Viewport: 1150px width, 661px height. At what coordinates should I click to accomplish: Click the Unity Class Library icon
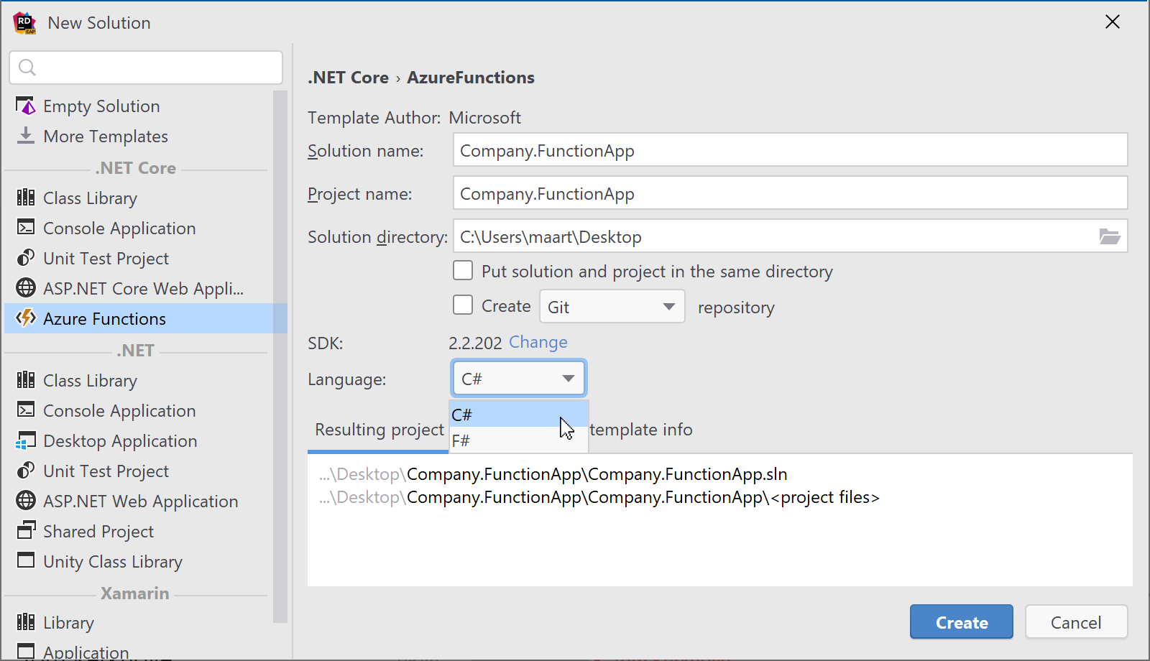26,560
